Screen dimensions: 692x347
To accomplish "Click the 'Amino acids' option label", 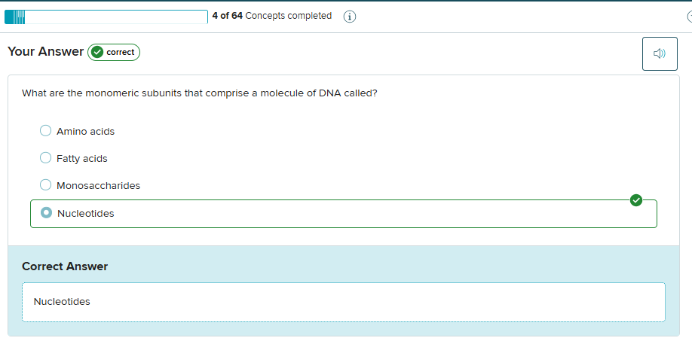I will (x=85, y=132).
